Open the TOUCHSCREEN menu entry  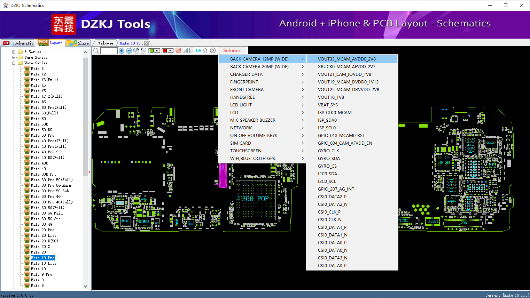point(262,151)
